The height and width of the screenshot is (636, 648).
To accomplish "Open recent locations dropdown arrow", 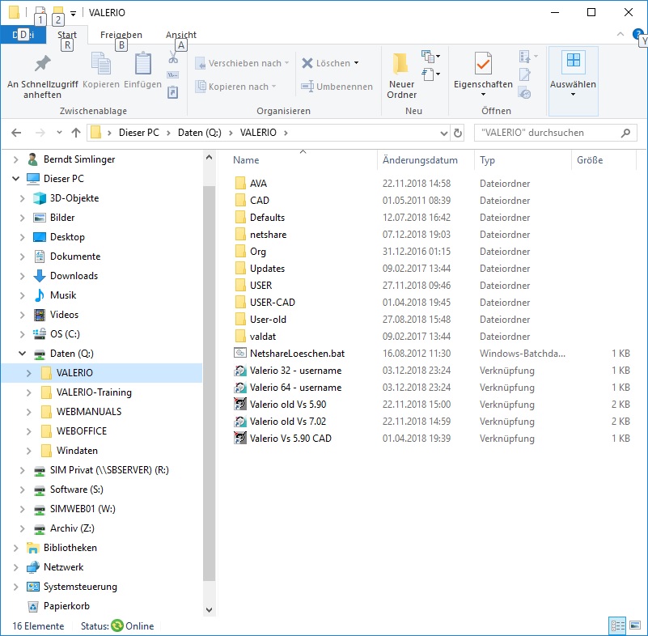I will 59,133.
